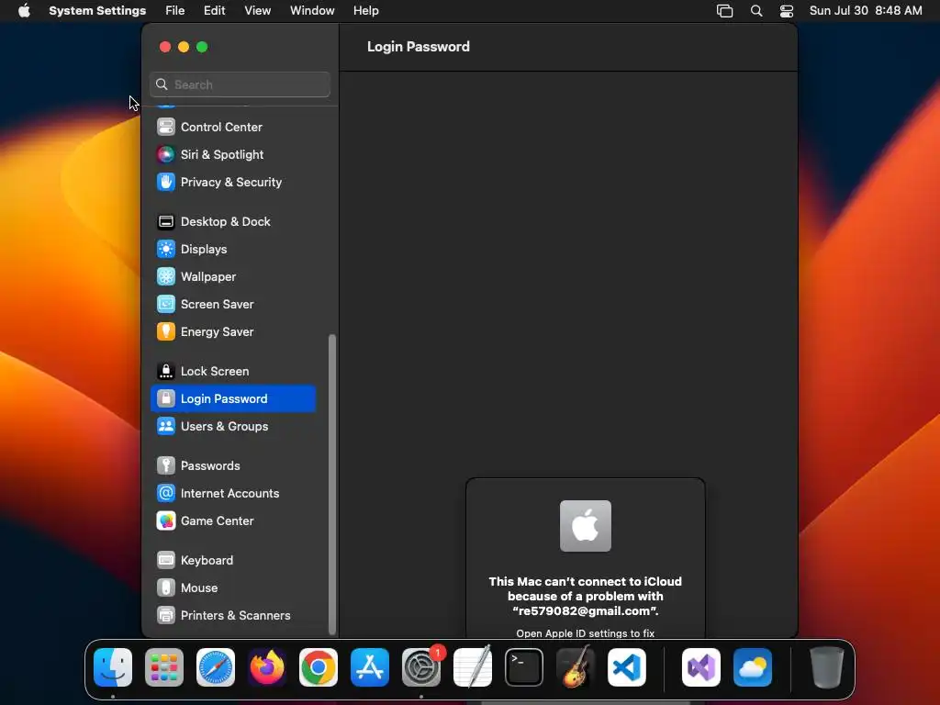Open the Apple menu
Screen dimensions: 940x705
24,11
